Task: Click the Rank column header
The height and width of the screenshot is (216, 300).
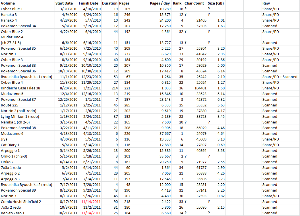Action: coord(177,3)
